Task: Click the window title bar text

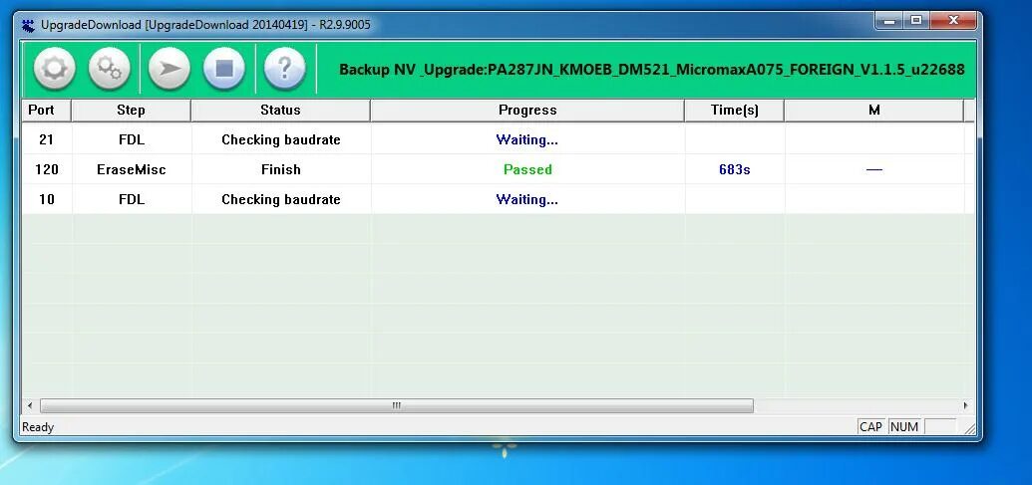Action: 205,25
